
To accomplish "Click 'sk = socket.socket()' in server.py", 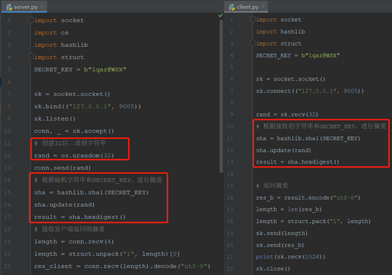I will click(x=72, y=94).
